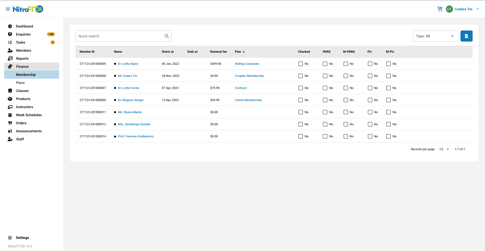Click the Members sidebar icon
The image size is (485, 251).
point(10,50)
